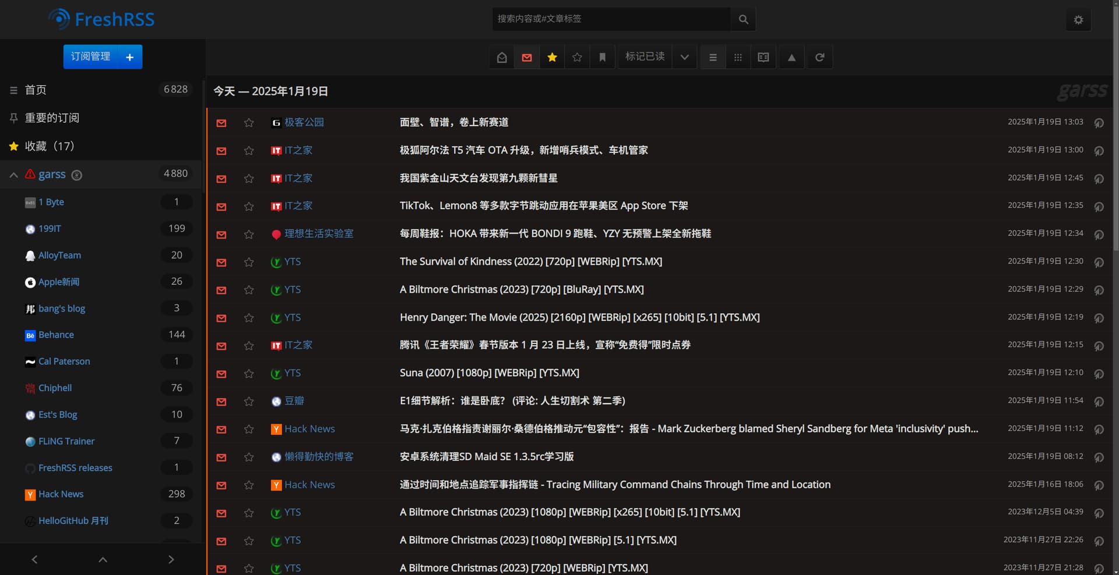Open Hack News feed in sidebar

point(61,494)
